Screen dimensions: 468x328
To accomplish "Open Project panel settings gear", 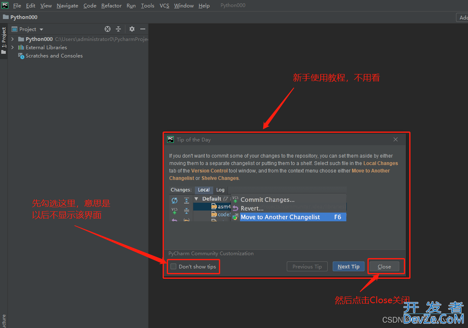I will click(132, 29).
